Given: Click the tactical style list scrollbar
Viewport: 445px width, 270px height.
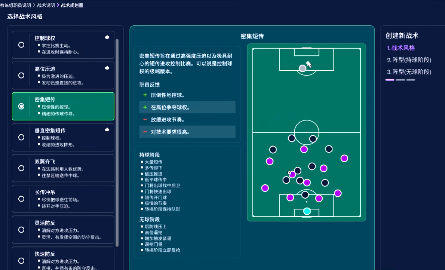Looking at the screenshot, I should [x=117, y=142].
